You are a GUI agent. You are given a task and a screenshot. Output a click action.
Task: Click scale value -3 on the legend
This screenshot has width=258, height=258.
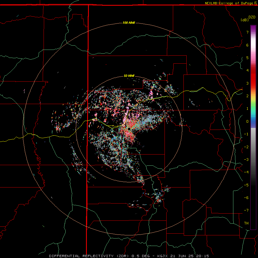pos(246,160)
